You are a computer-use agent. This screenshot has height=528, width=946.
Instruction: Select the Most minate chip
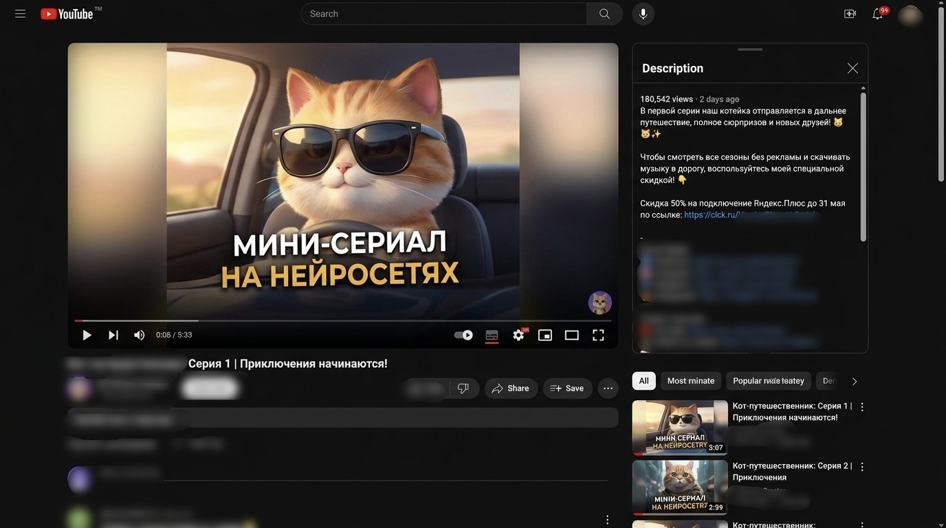pyautogui.click(x=691, y=381)
